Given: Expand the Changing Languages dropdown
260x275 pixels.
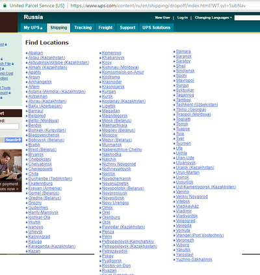Looking at the screenshot, I should coord(213,18).
